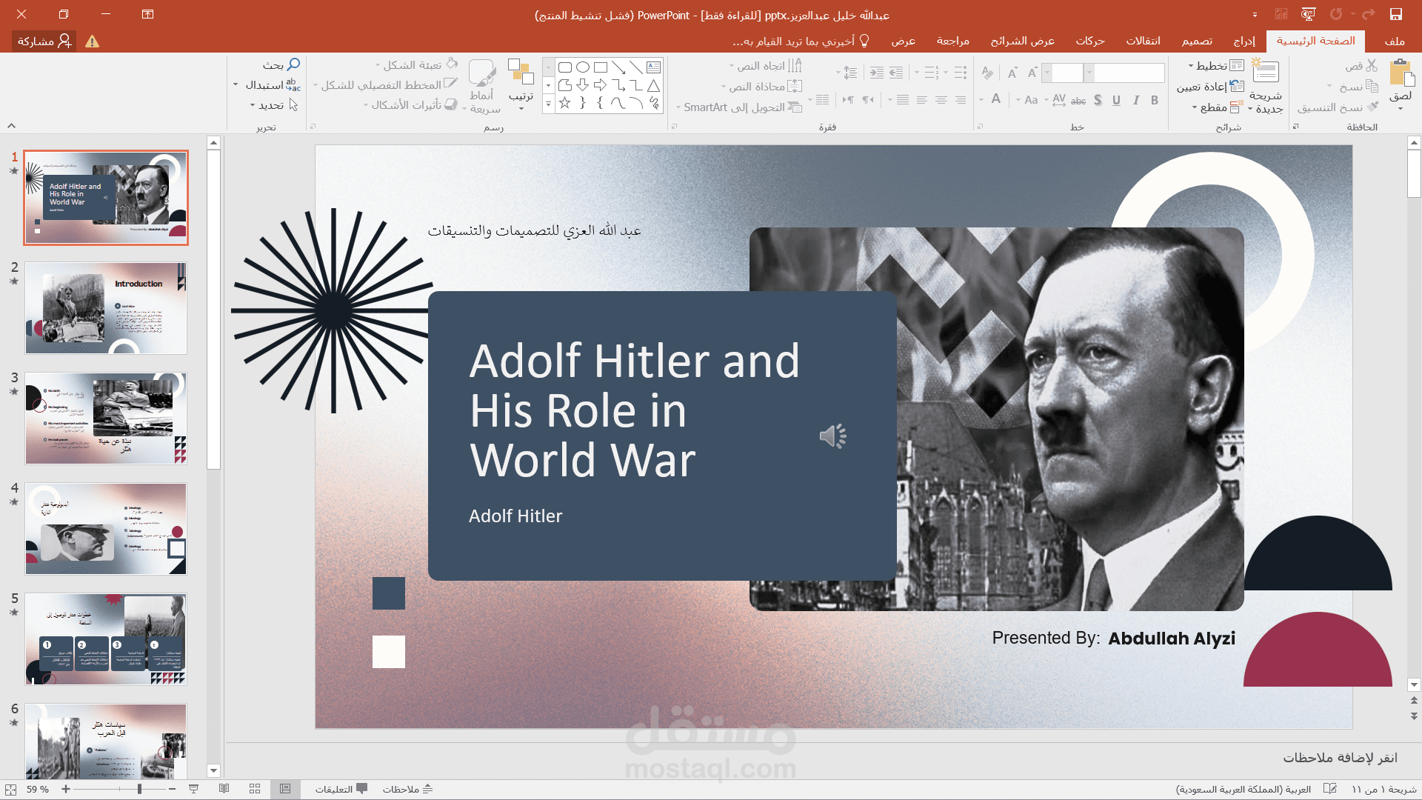
Task: Fit slide to current window icon
Action: pyautogui.click(x=10, y=789)
